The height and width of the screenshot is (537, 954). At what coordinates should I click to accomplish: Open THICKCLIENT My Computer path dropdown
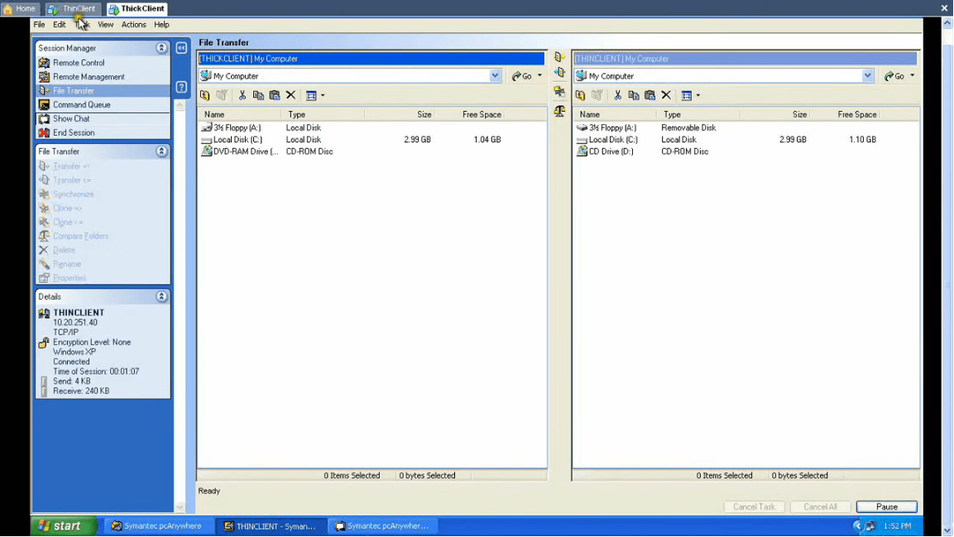(x=495, y=76)
